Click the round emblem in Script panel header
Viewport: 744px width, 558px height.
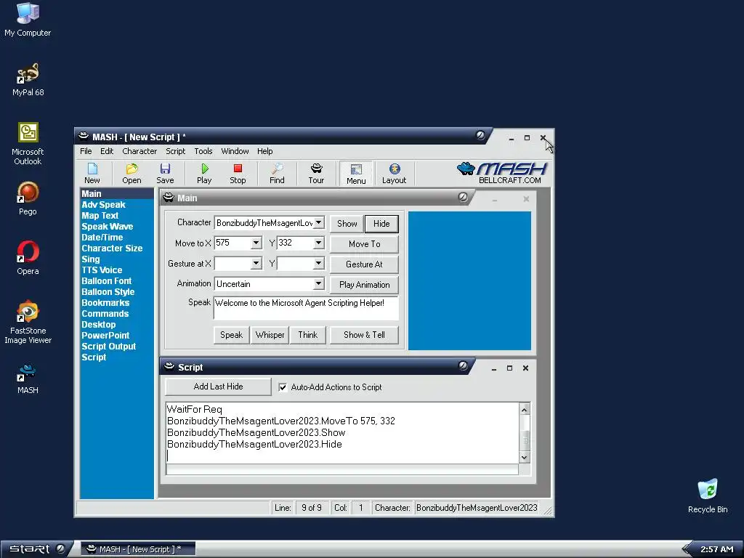coord(463,366)
